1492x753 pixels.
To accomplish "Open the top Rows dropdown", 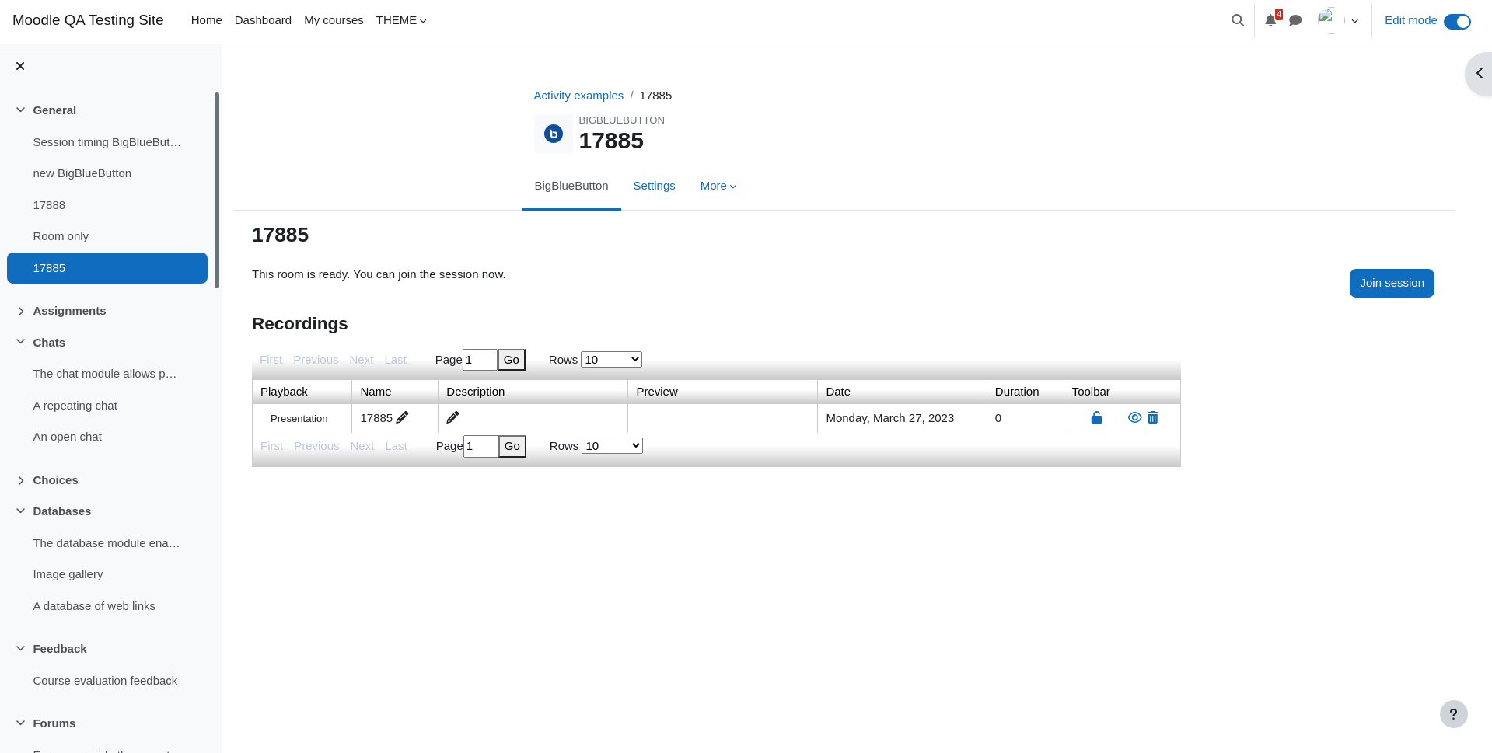I will 611,359.
